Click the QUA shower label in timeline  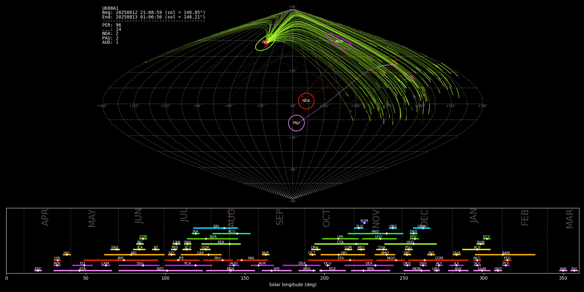tap(456, 253)
